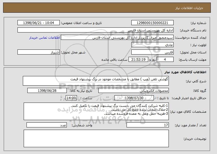This screenshot has width=217, height=154.
Task: Click the label اولویت نیاز
Action: point(198,45)
